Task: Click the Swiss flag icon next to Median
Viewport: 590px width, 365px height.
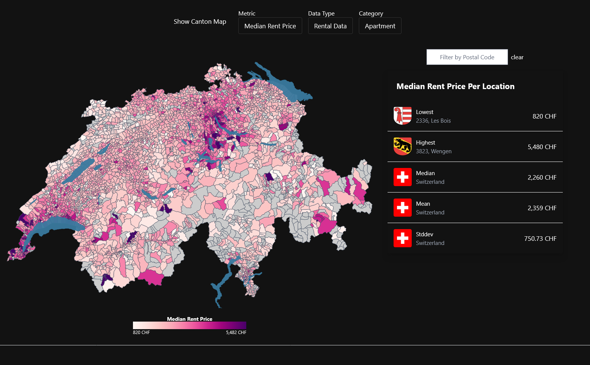Action: [402, 177]
